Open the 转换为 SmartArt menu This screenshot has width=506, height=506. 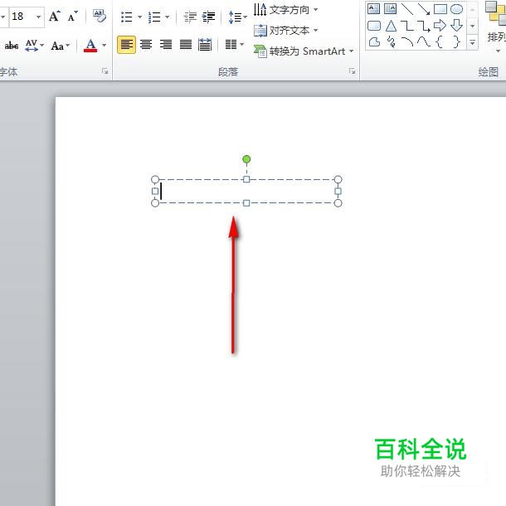[x=304, y=51]
